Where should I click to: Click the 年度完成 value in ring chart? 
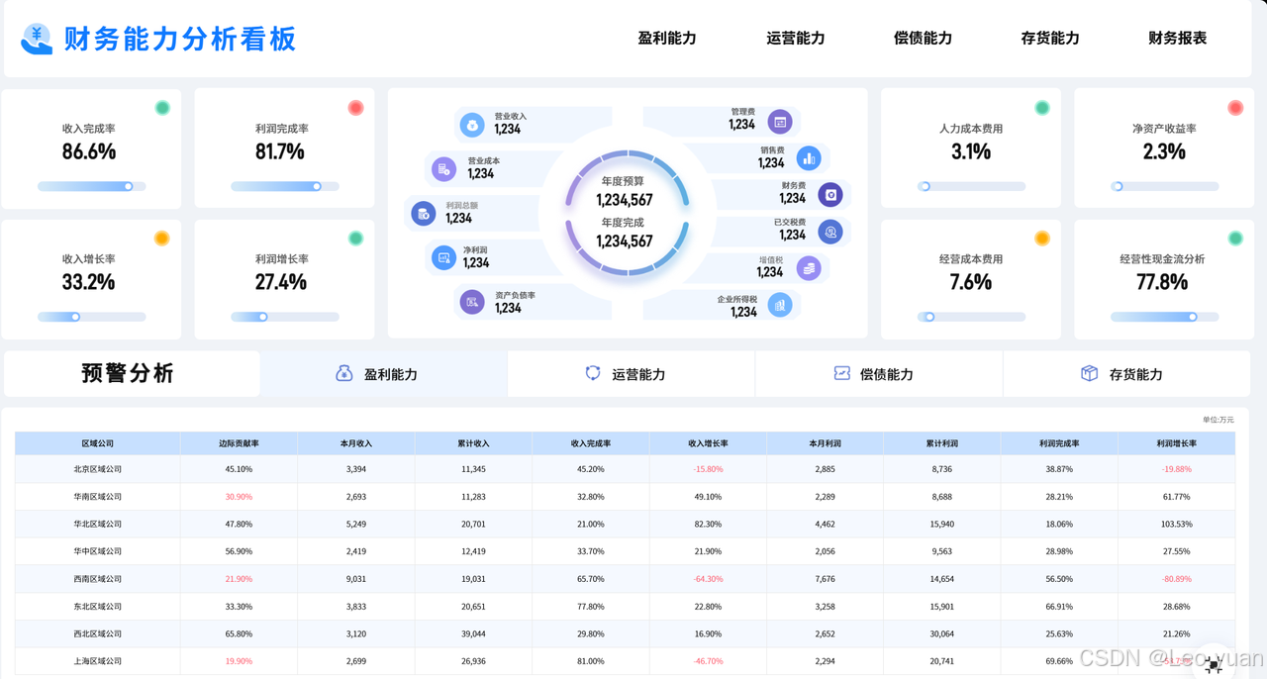(x=625, y=242)
